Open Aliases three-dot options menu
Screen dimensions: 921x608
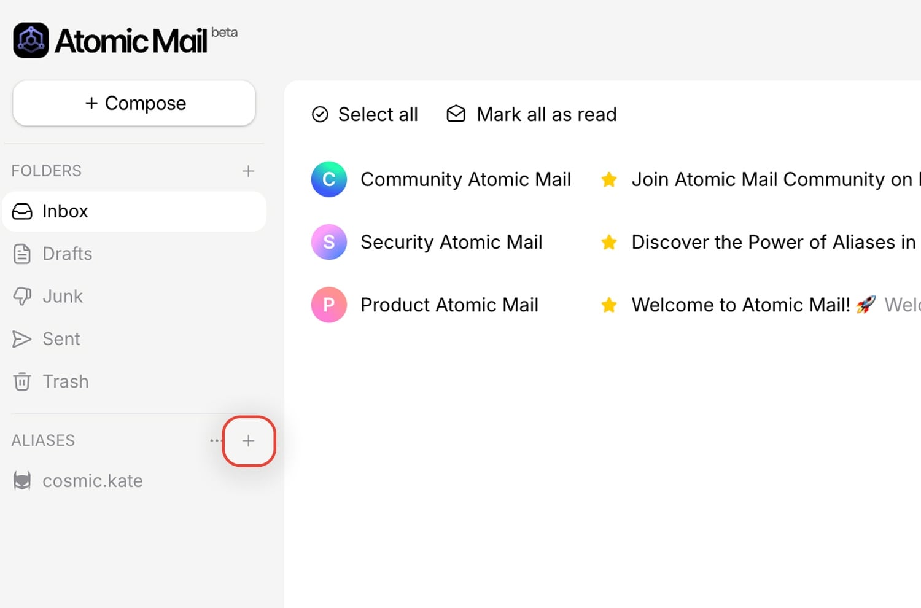(x=215, y=440)
